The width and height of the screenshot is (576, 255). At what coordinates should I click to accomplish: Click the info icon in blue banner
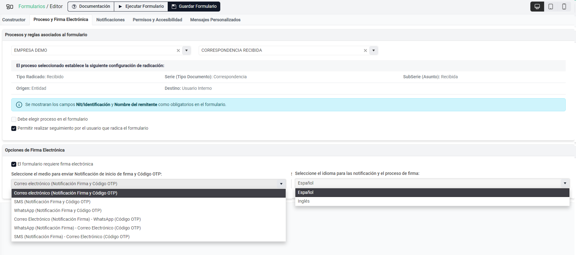tap(19, 105)
